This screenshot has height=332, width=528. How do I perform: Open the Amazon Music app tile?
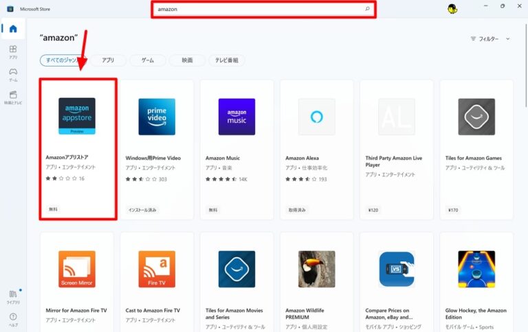pos(236,150)
